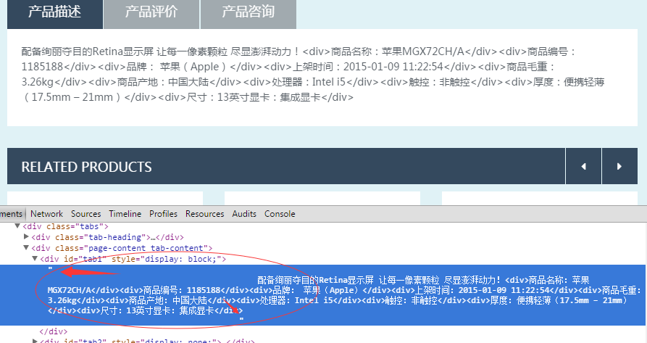Collapse the div class="tabs" node
The width and height of the screenshot is (647, 343).
(17, 226)
